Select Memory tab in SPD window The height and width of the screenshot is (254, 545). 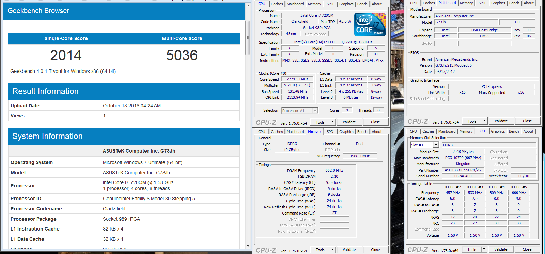point(466,131)
